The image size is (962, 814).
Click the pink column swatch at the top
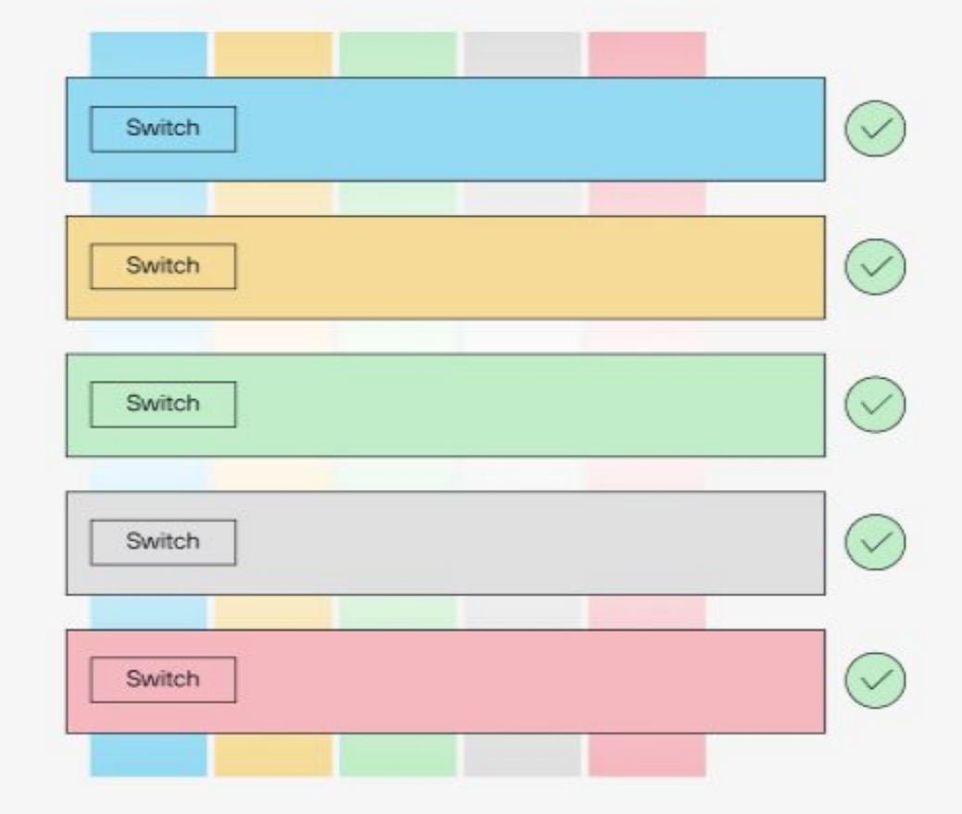(647, 54)
